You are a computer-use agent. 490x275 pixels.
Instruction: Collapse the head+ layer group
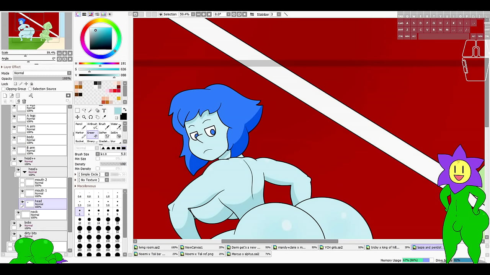coord(24,172)
